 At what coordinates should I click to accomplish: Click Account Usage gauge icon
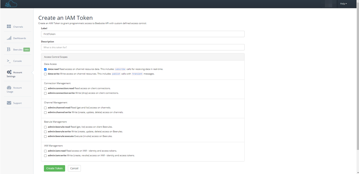click(9, 88)
